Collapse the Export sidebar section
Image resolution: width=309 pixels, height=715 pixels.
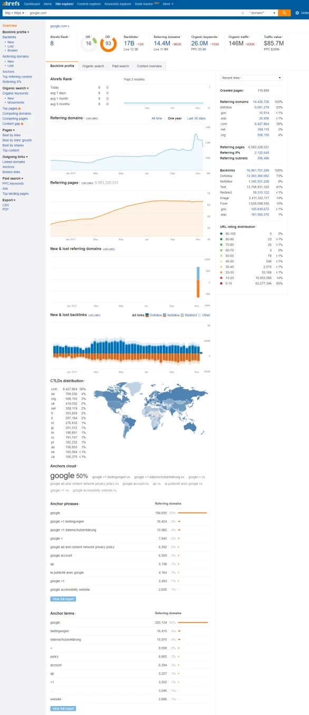(x=8, y=200)
